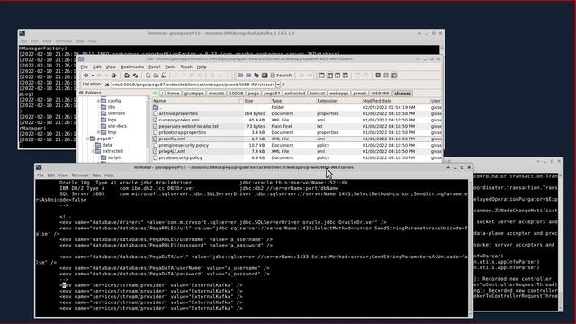
Task: Jump to root with the / breadcrumb button
Action: coord(162,94)
